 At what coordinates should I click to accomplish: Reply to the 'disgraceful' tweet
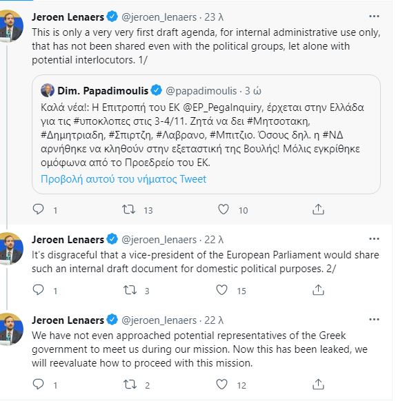39,290
